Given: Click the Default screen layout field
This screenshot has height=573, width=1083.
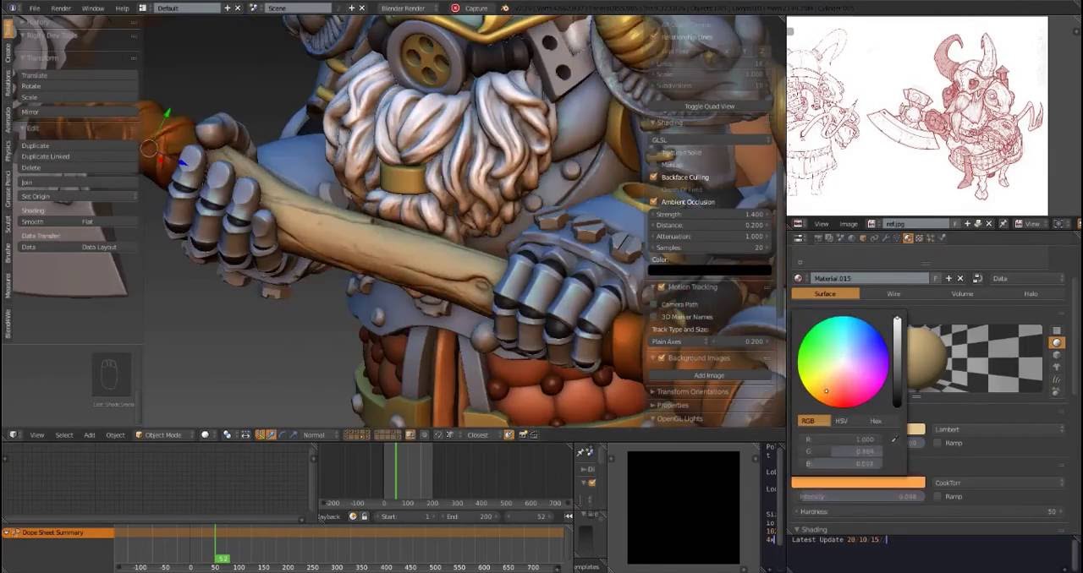Looking at the screenshot, I should 186,8.
